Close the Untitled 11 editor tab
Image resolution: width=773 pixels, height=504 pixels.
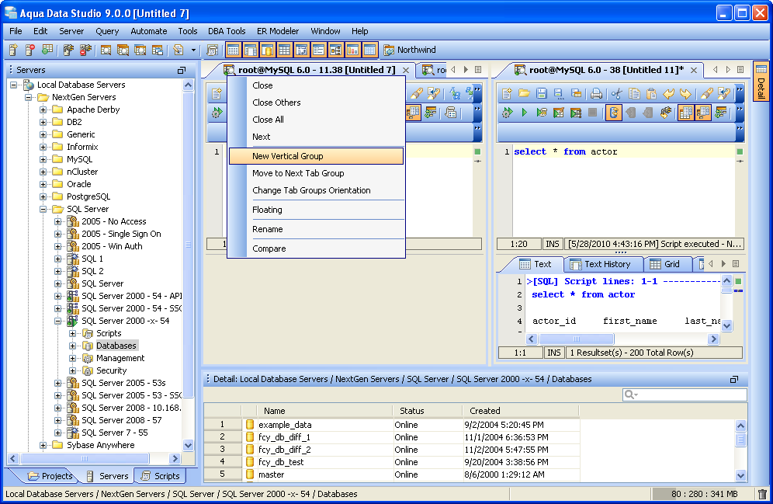pos(694,71)
